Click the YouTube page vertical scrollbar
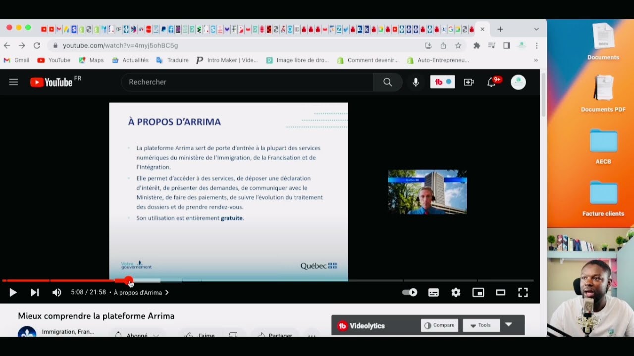The width and height of the screenshot is (634, 356). click(543, 94)
